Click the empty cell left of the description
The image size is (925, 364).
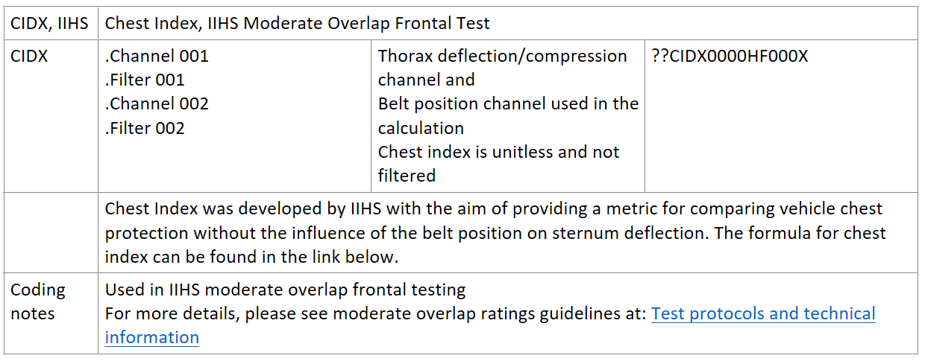[x=49, y=232]
